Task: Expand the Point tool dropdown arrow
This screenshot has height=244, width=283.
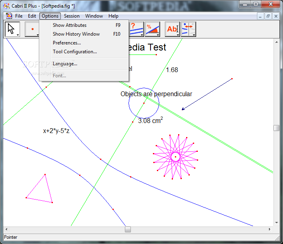Action: [38, 35]
